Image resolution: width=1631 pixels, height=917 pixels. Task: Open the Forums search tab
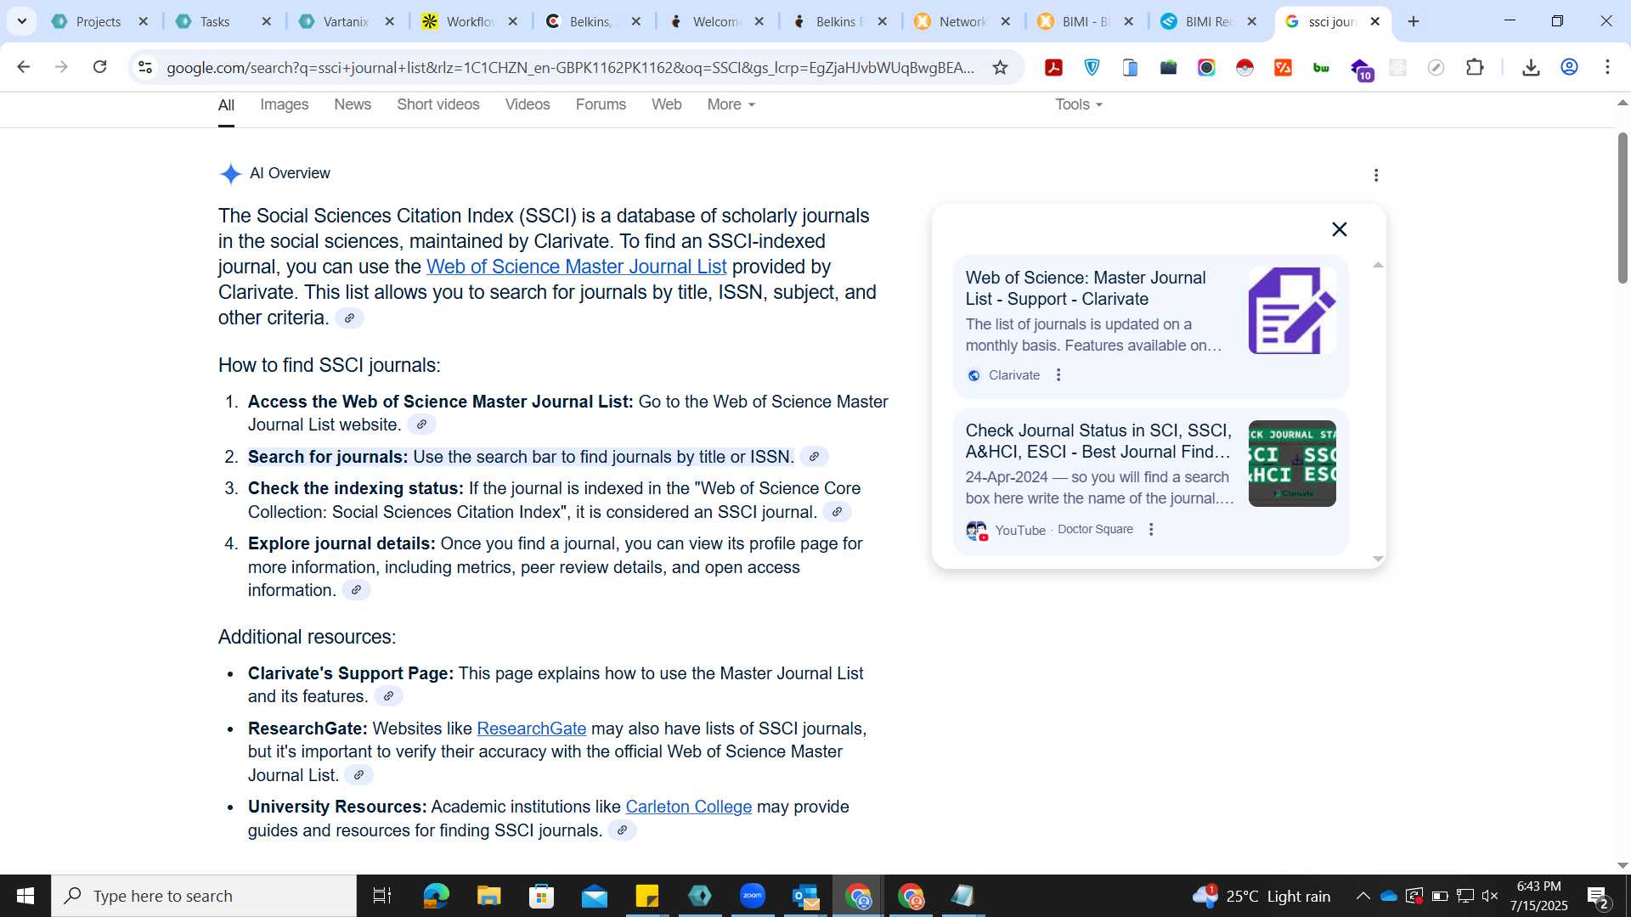click(x=601, y=104)
